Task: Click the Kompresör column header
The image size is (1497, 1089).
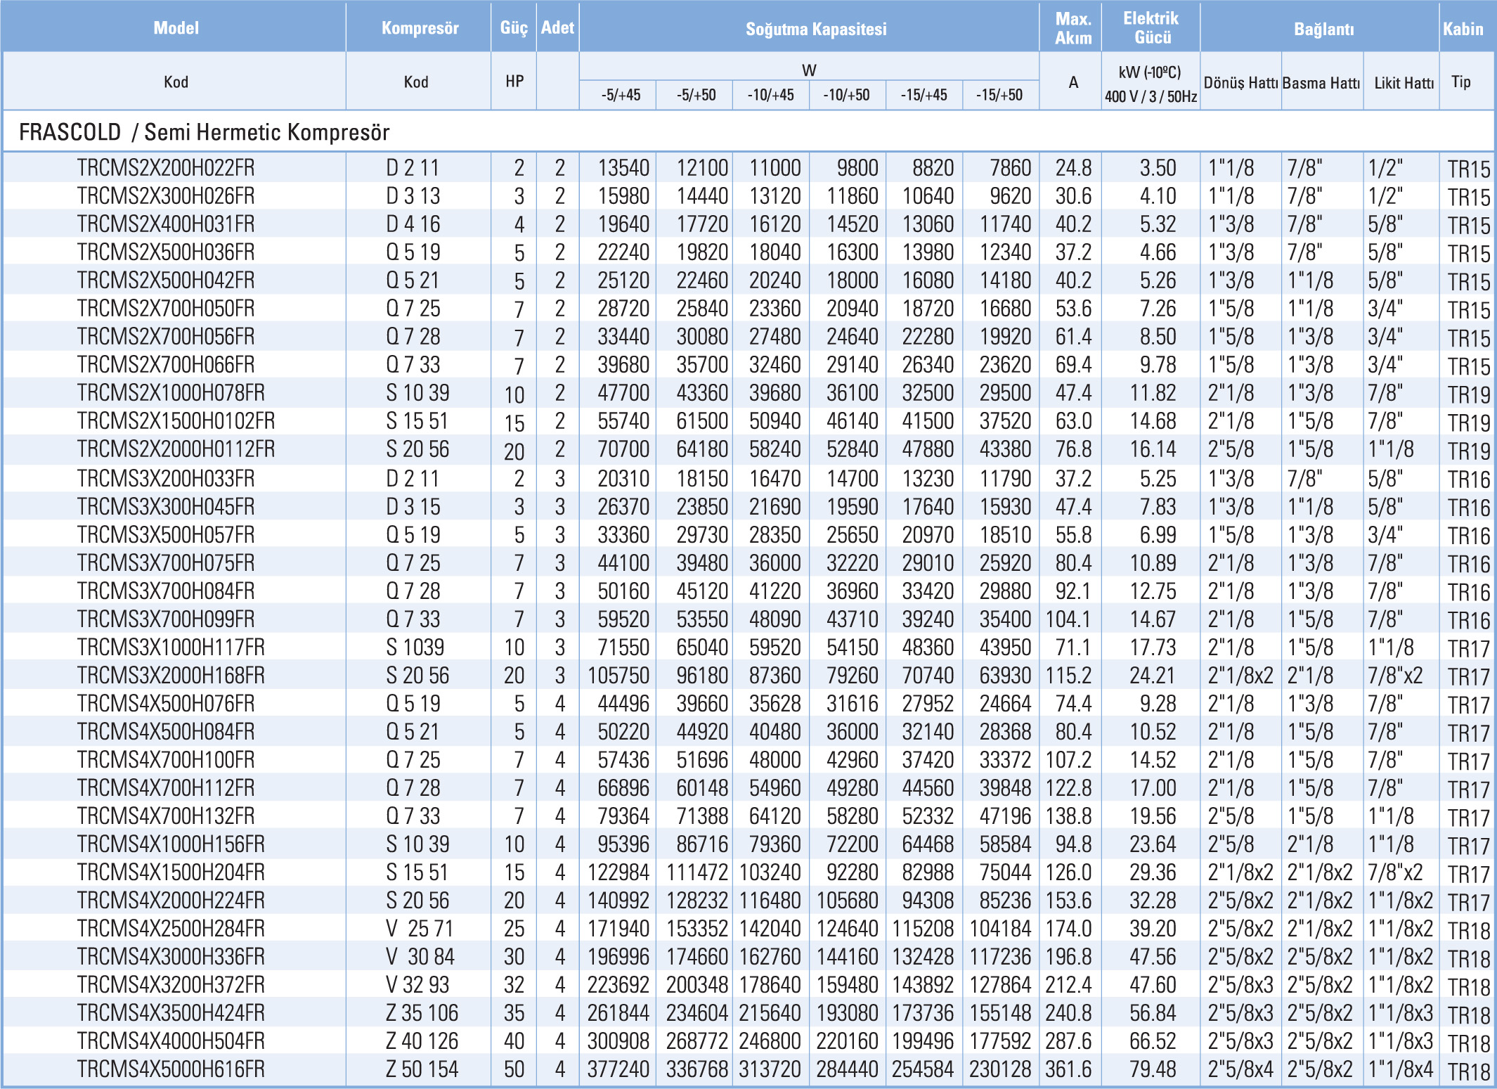Action: coord(420,28)
